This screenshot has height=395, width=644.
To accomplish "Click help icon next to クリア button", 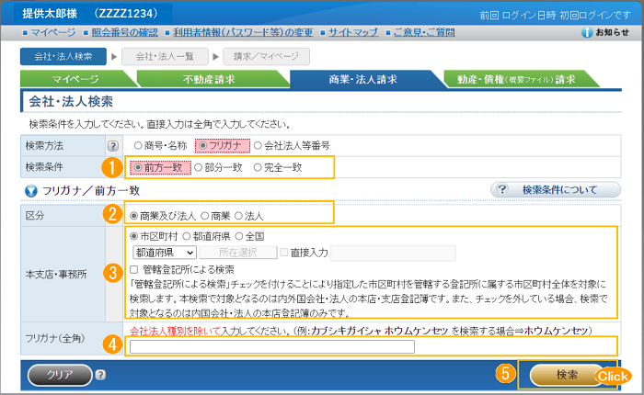I will [x=100, y=375].
